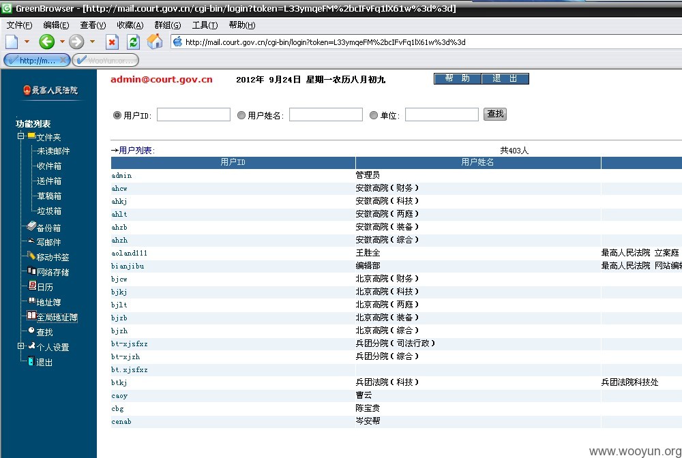Open the 编辑(E) menu

tap(56, 25)
